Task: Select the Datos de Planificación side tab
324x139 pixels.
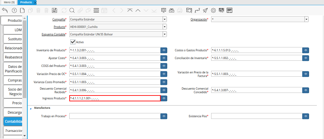Action: 13,69
